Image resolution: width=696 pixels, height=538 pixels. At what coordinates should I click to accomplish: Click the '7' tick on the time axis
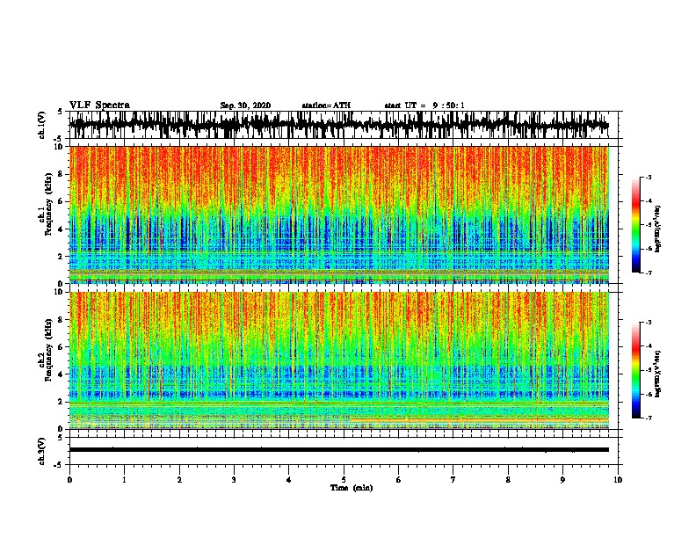(453, 480)
